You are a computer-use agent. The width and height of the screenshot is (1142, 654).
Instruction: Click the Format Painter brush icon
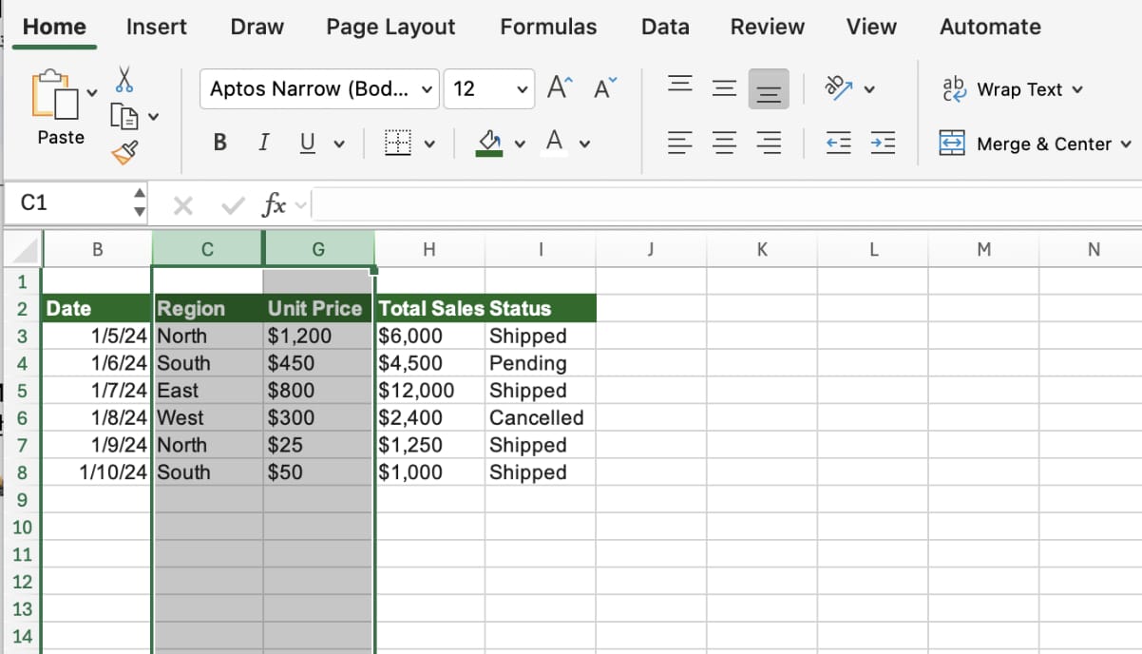pos(124,151)
